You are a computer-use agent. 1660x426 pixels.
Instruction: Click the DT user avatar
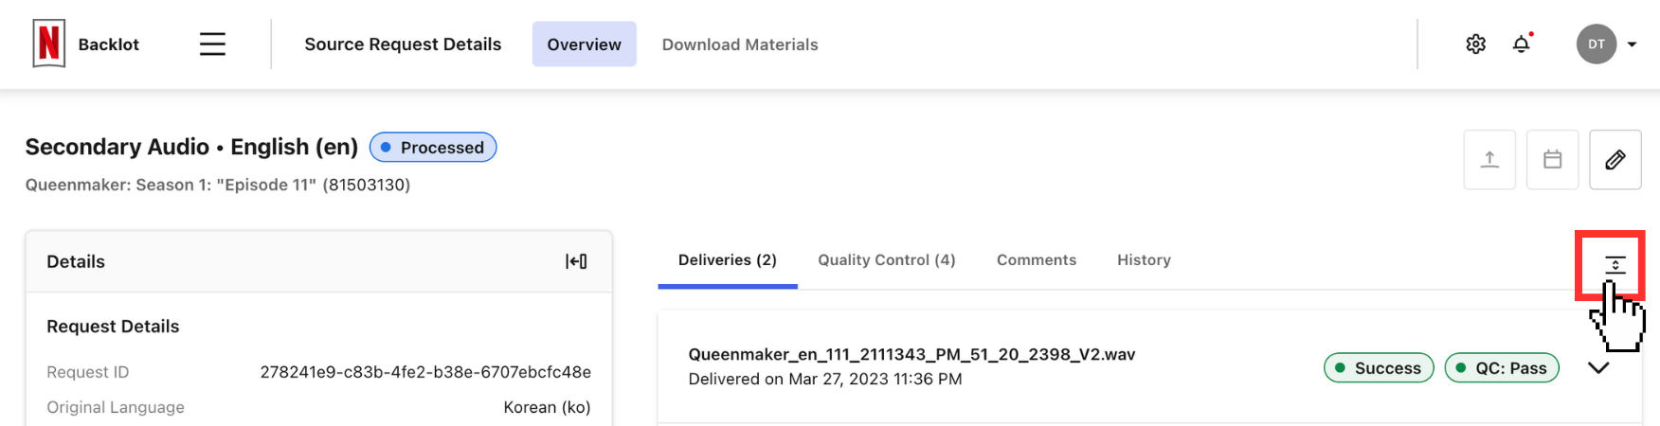[x=1596, y=44]
